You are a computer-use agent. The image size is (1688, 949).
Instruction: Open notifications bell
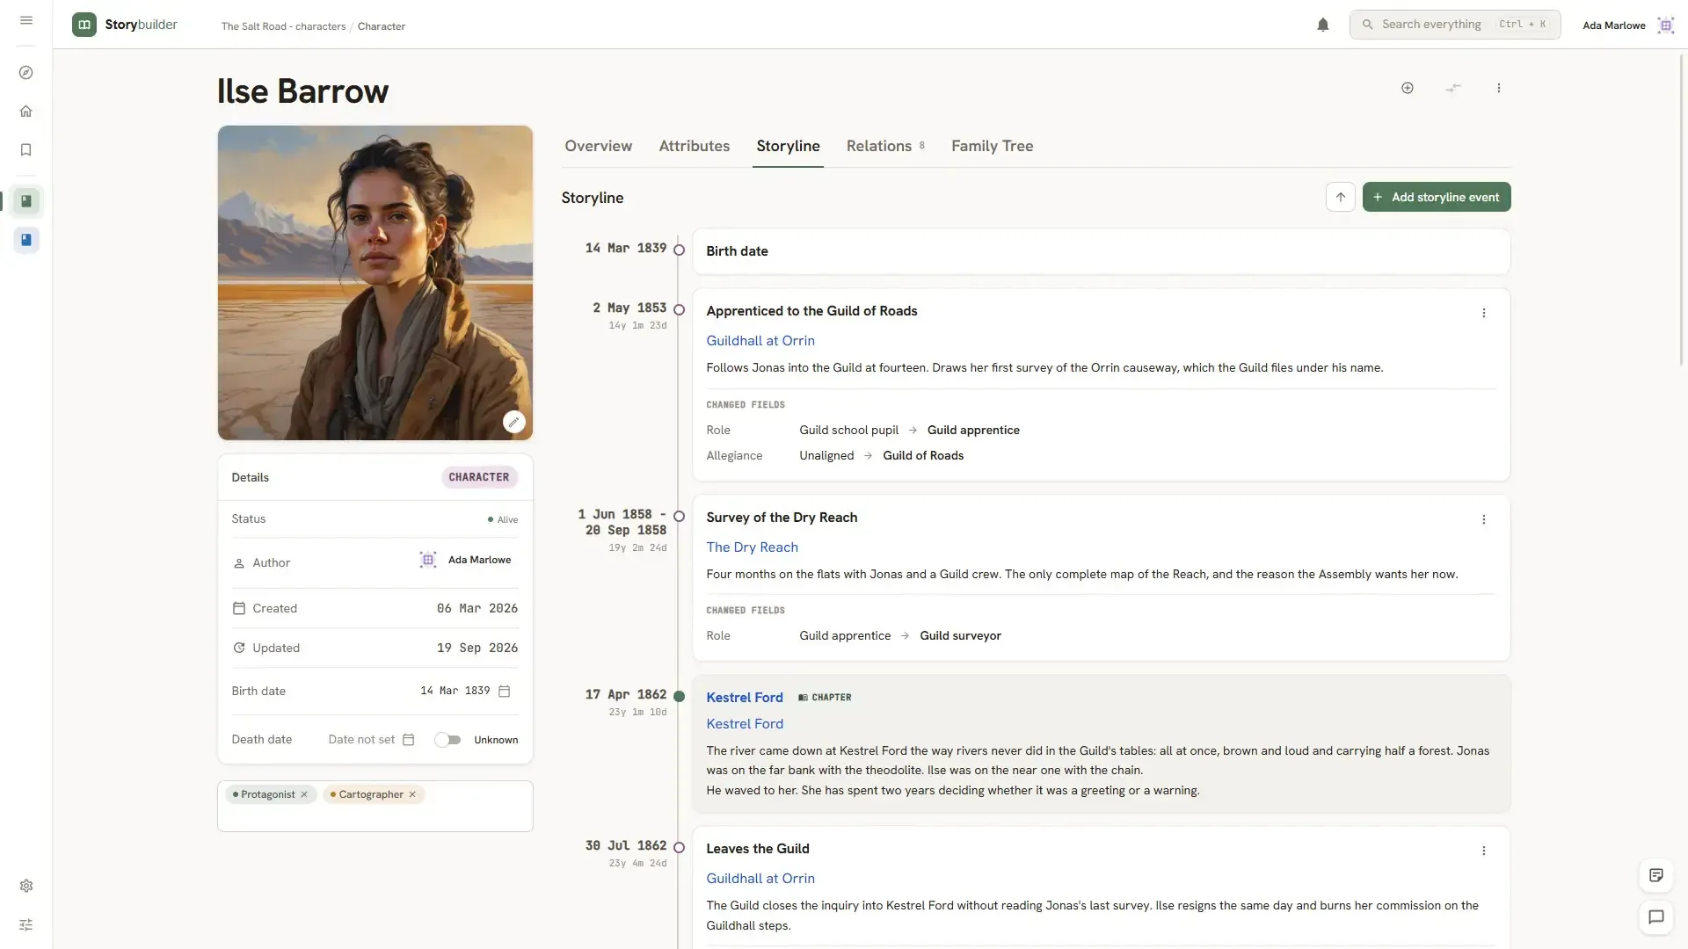coord(1323,25)
